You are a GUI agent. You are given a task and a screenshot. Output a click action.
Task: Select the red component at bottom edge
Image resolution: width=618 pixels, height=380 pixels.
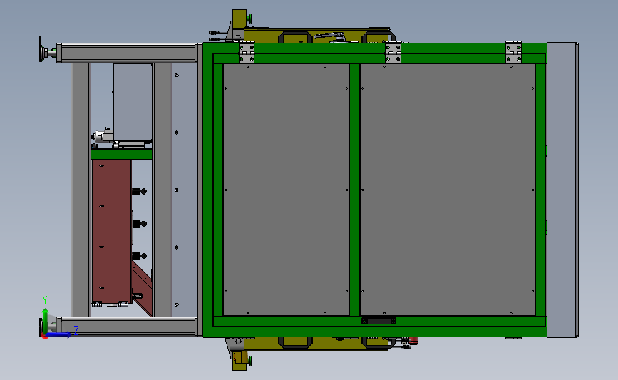413,341
